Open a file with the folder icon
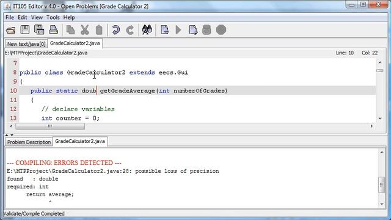The height and width of the screenshot is (220, 391). (11, 30)
